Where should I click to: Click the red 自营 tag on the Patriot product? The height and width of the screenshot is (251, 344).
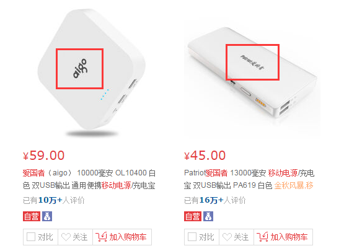click(193, 216)
